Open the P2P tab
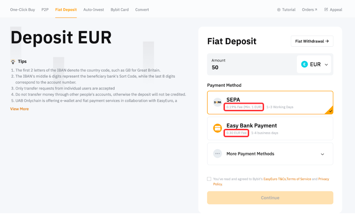This screenshot has height=215, width=355. point(45,9)
